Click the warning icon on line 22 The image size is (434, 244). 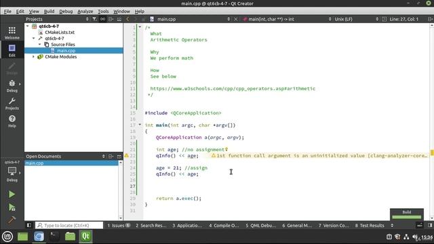coord(127,155)
